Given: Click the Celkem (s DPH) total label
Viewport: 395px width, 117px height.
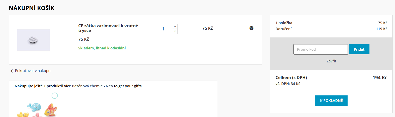Looking at the screenshot, I should (x=291, y=78).
